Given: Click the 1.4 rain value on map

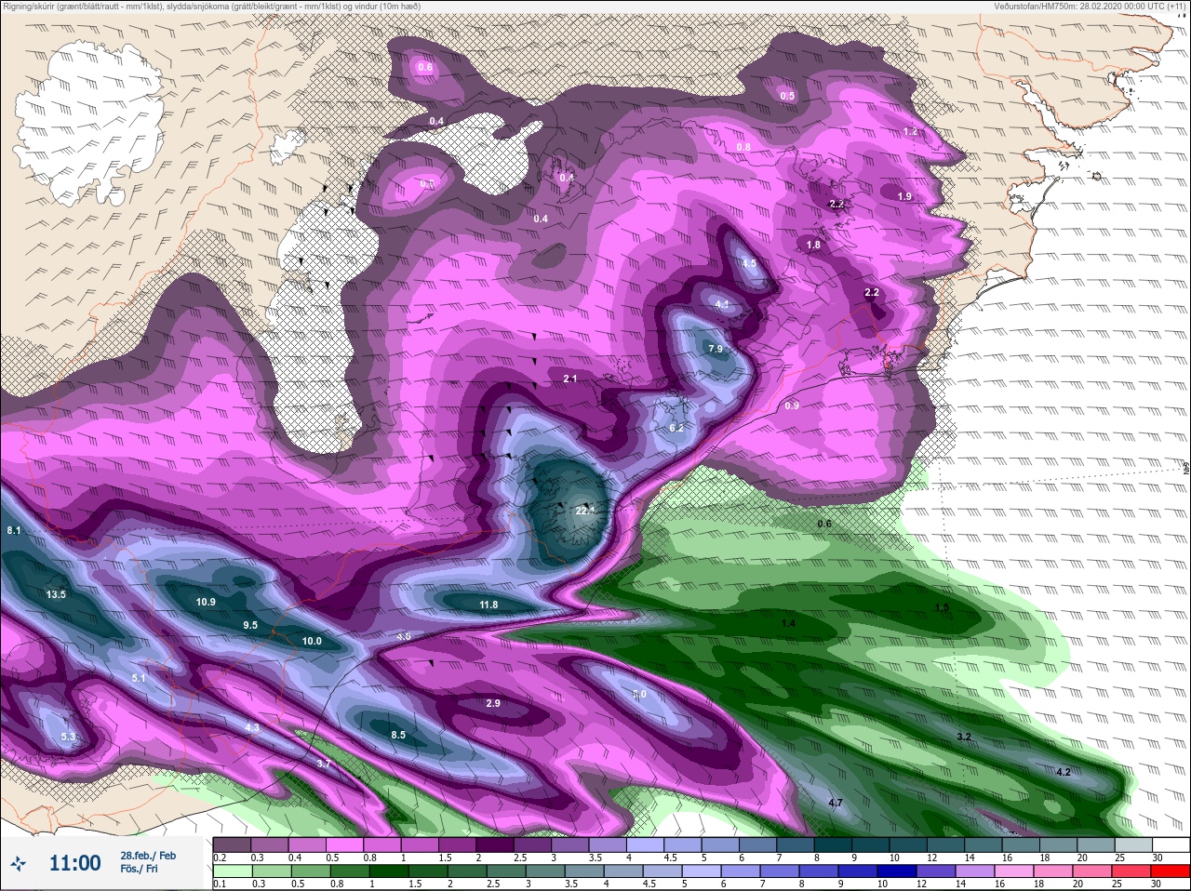Looking at the screenshot, I should point(789,623).
